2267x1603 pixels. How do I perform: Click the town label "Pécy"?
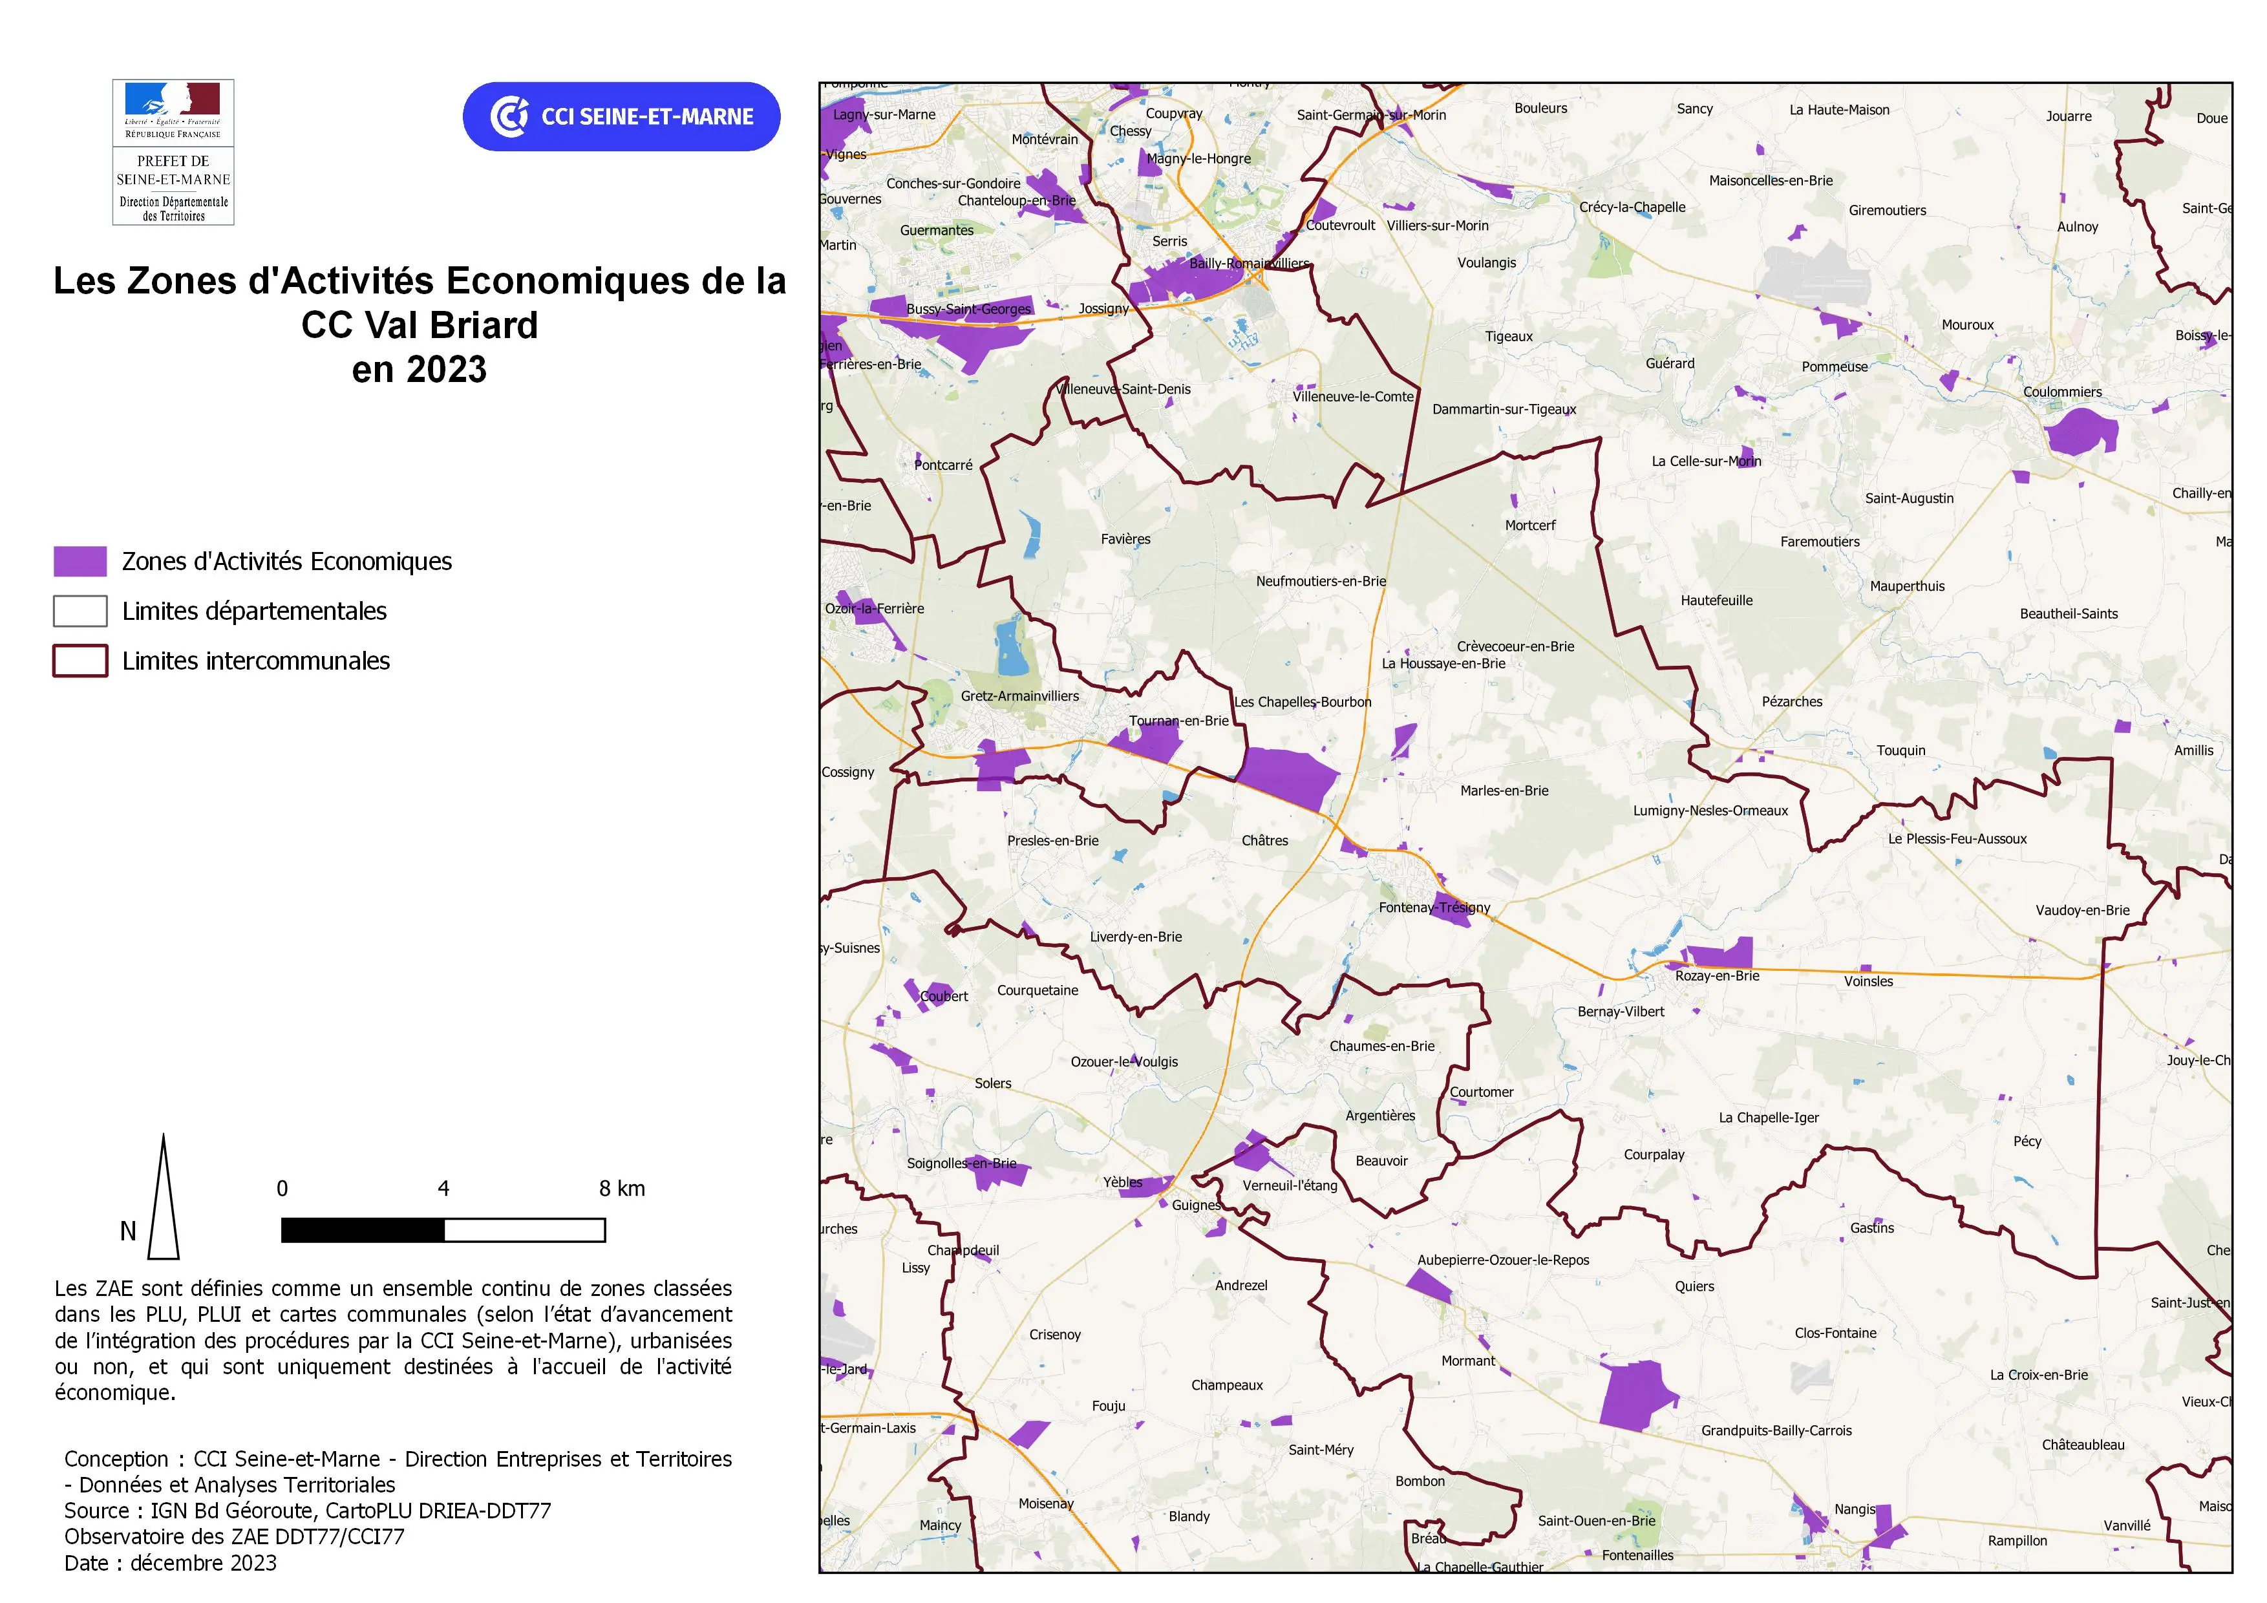(2027, 1141)
